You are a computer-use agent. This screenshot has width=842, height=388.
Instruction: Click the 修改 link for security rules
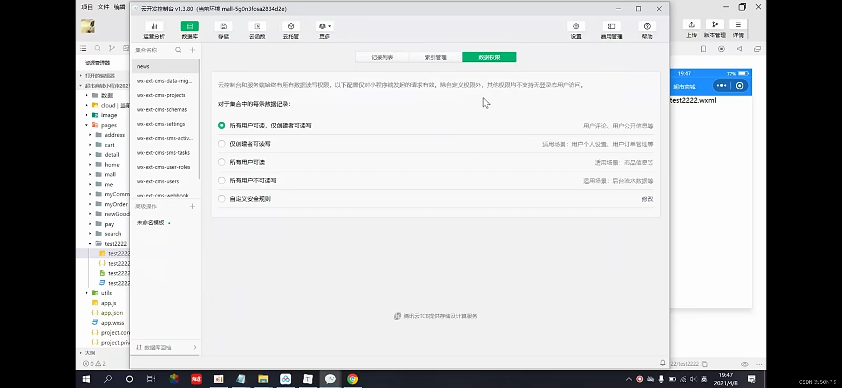click(647, 199)
